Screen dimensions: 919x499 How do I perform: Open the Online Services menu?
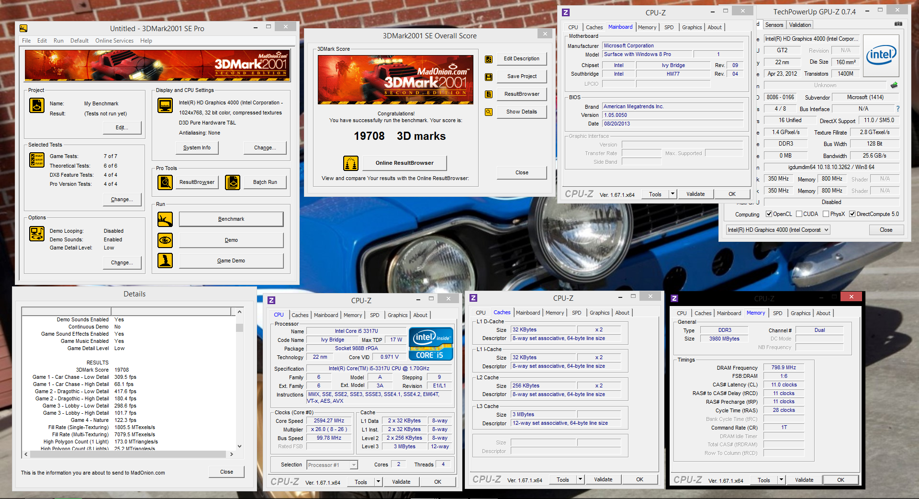point(114,41)
